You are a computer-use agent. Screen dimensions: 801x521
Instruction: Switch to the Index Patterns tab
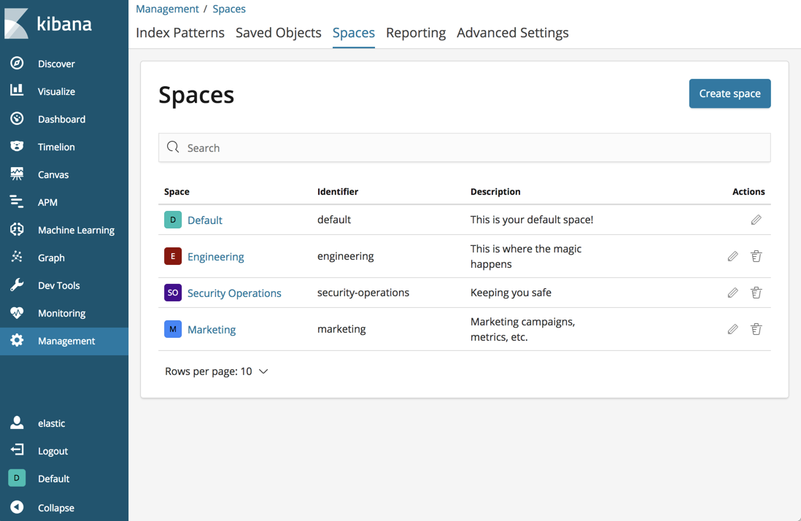(179, 33)
